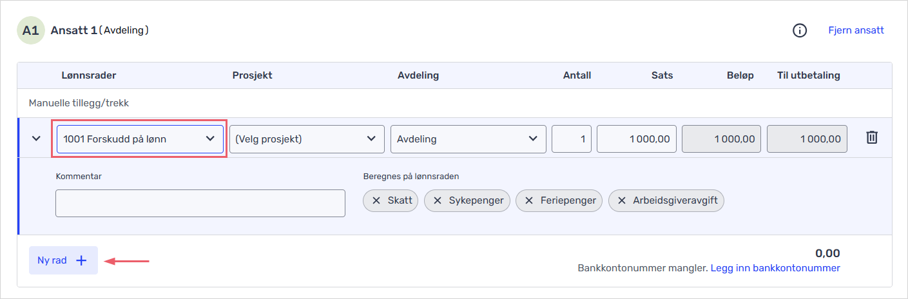Click the Beløp amount field
Image resolution: width=908 pixels, height=299 pixels.
pyautogui.click(x=721, y=139)
